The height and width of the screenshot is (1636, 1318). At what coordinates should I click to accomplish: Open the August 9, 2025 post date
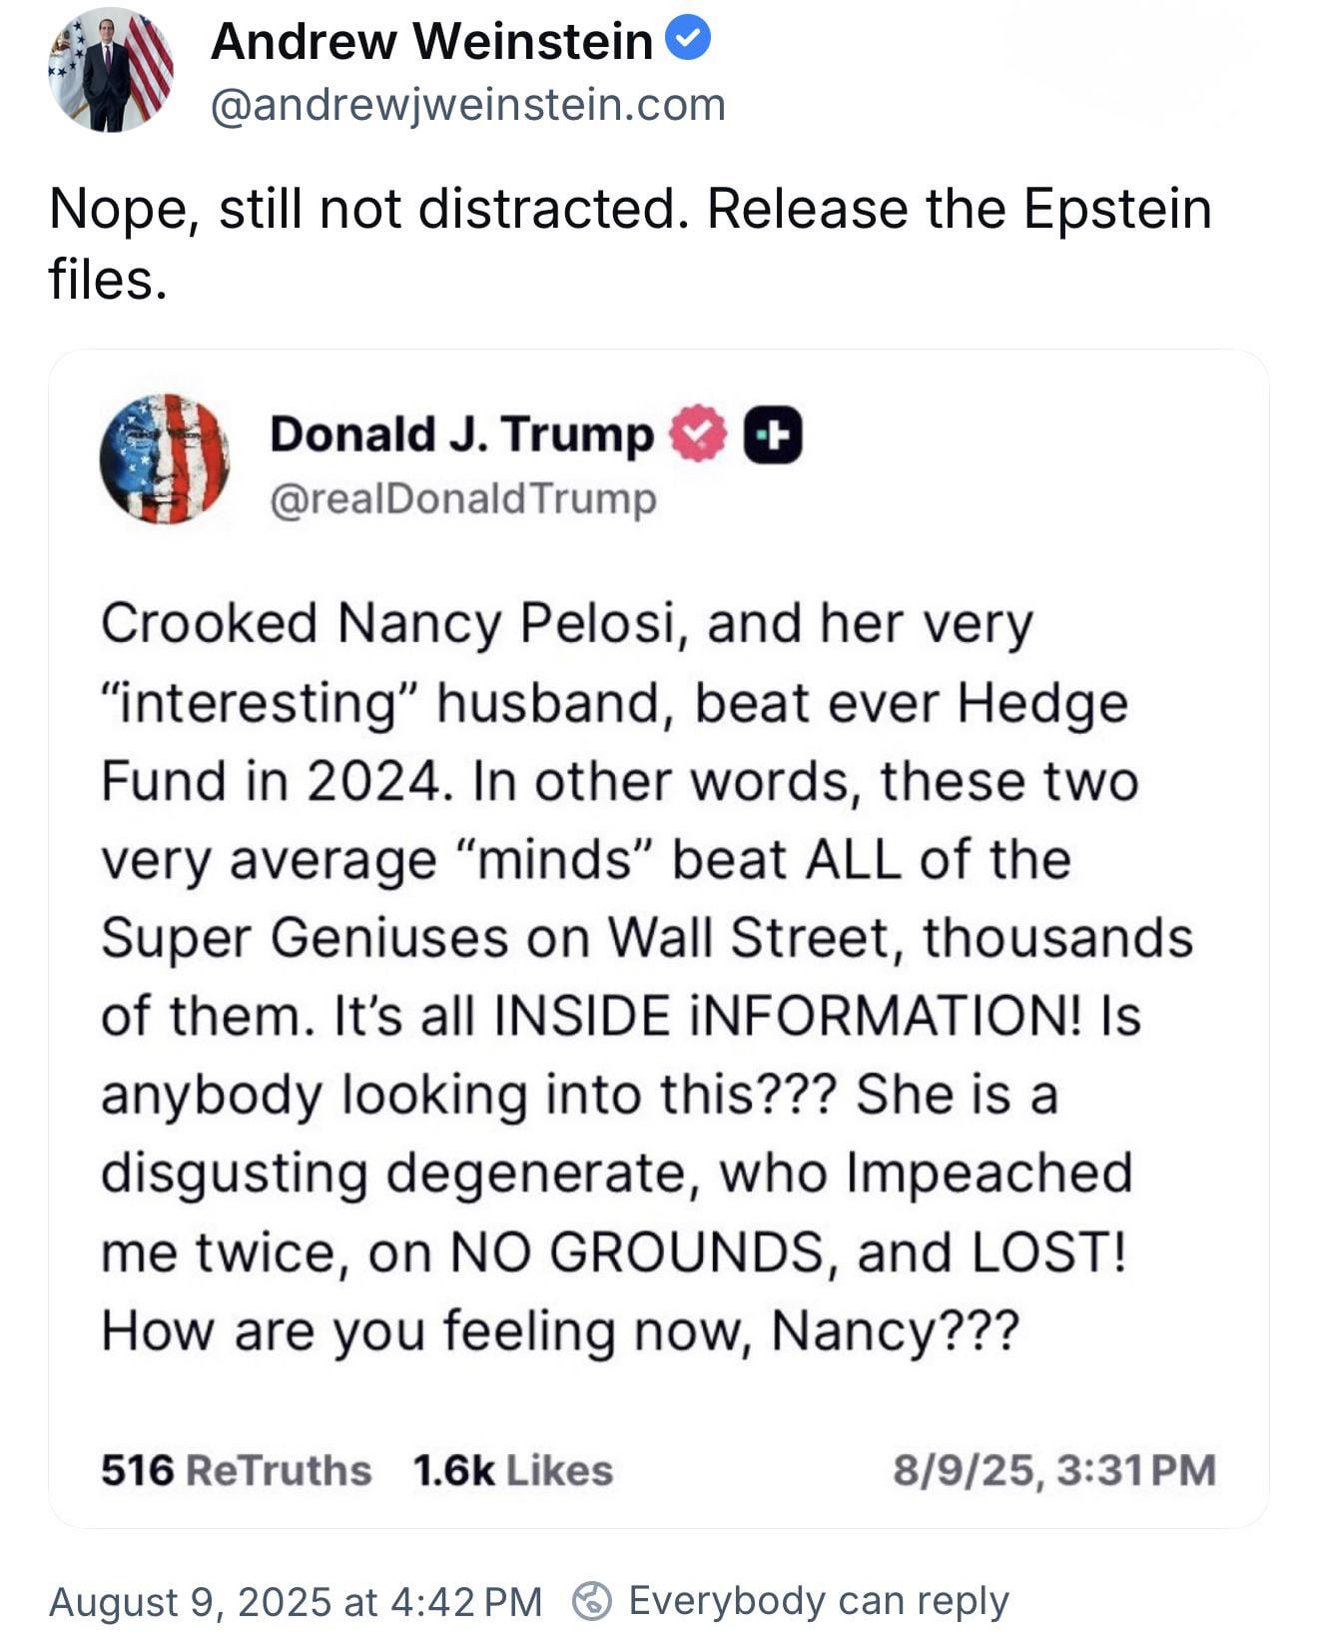pos(296,1601)
